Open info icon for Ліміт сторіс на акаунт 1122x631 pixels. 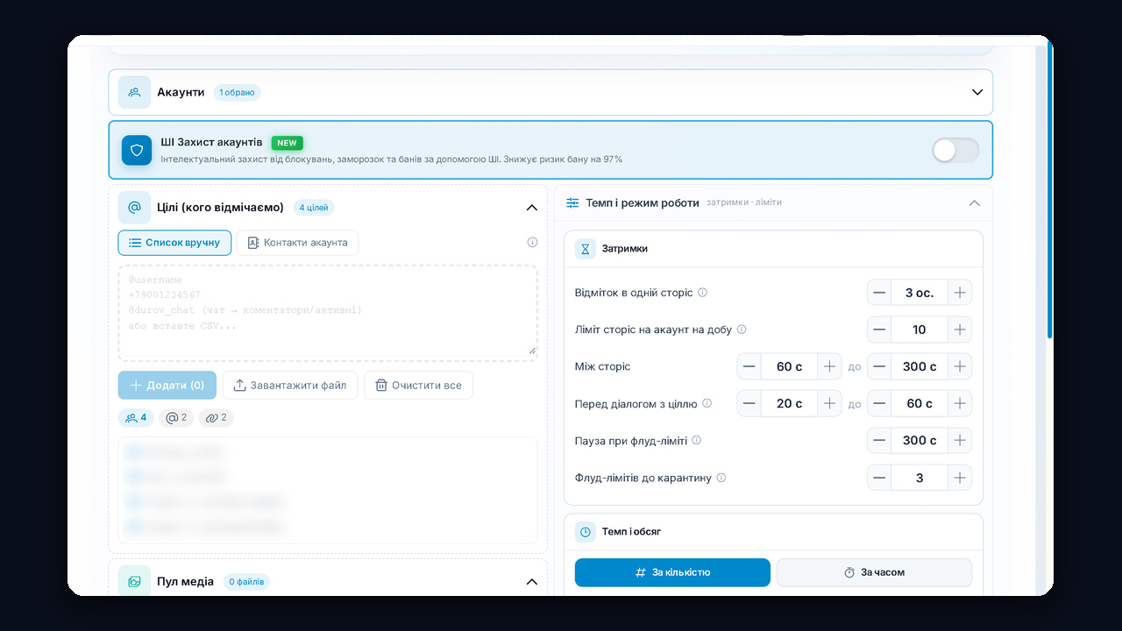coord(742,330)
